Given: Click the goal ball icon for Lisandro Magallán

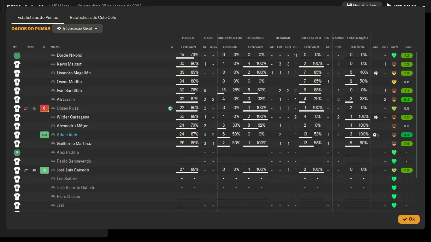Looking at the screenshot, I should point(375,73).
